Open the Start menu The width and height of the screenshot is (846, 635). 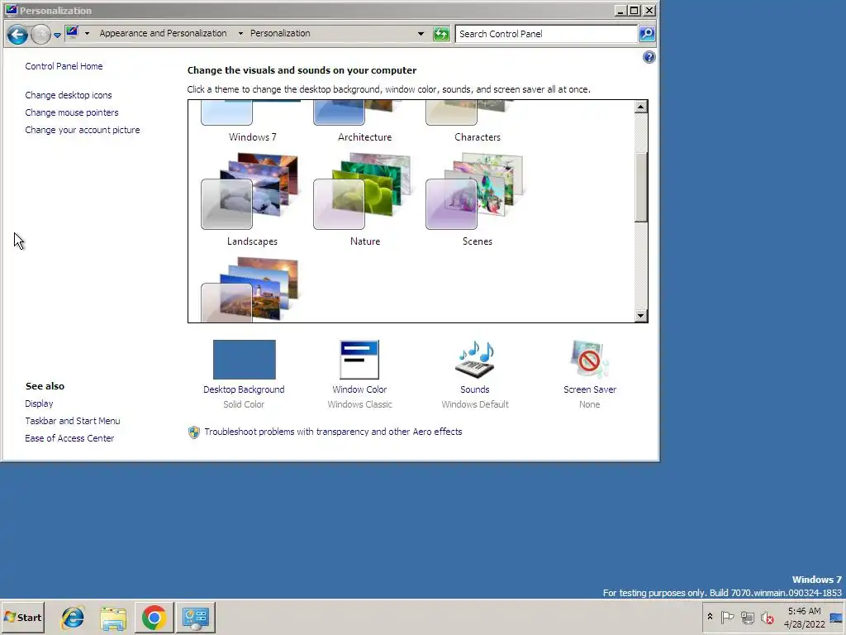(x=22, y=618)
